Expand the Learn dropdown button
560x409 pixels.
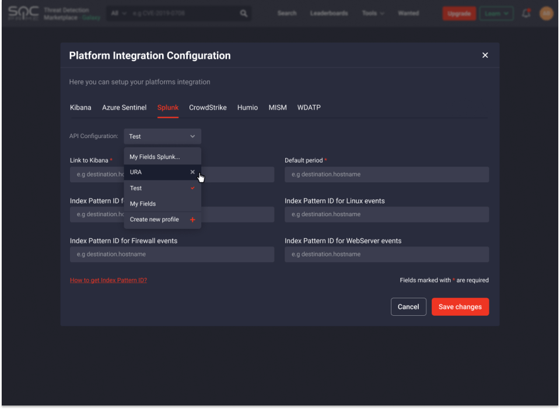click(496, 13)
